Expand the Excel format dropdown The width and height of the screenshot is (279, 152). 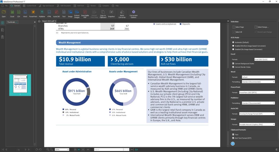pos(264,59)
